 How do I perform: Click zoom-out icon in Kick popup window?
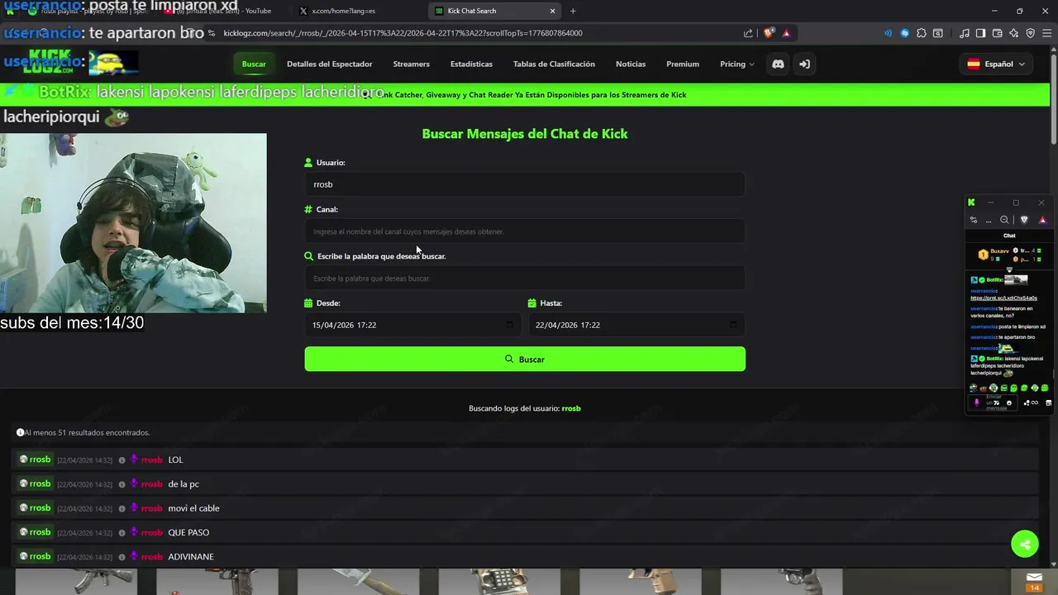1004,220
